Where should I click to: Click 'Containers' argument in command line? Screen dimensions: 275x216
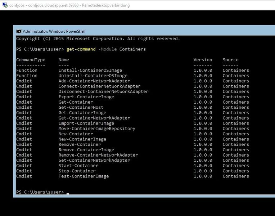pos(132,49)
